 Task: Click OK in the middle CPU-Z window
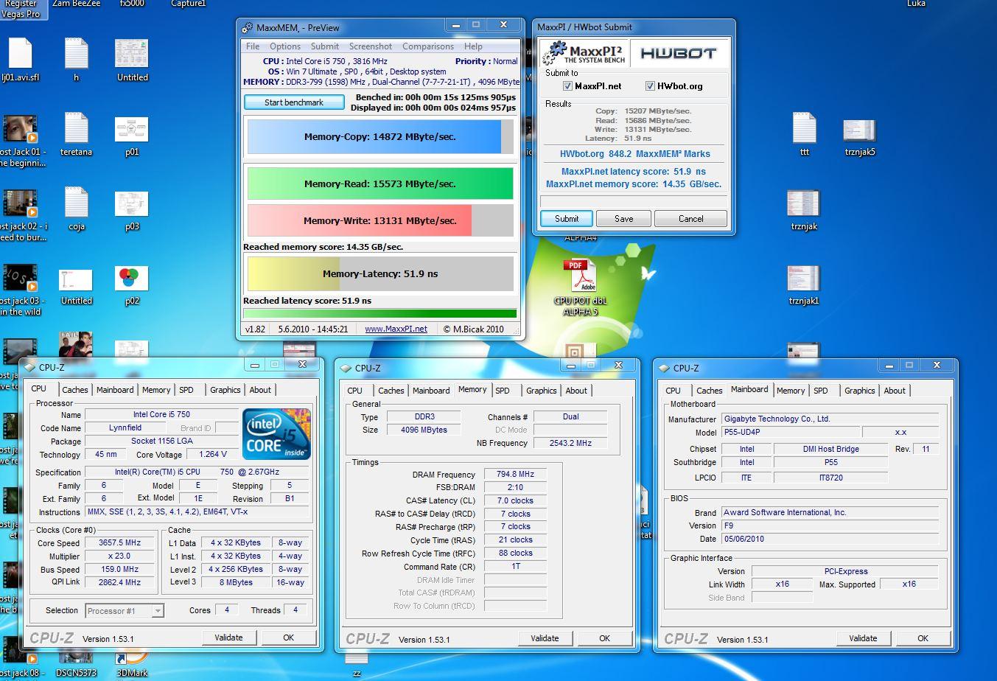[x=604, y=638]
